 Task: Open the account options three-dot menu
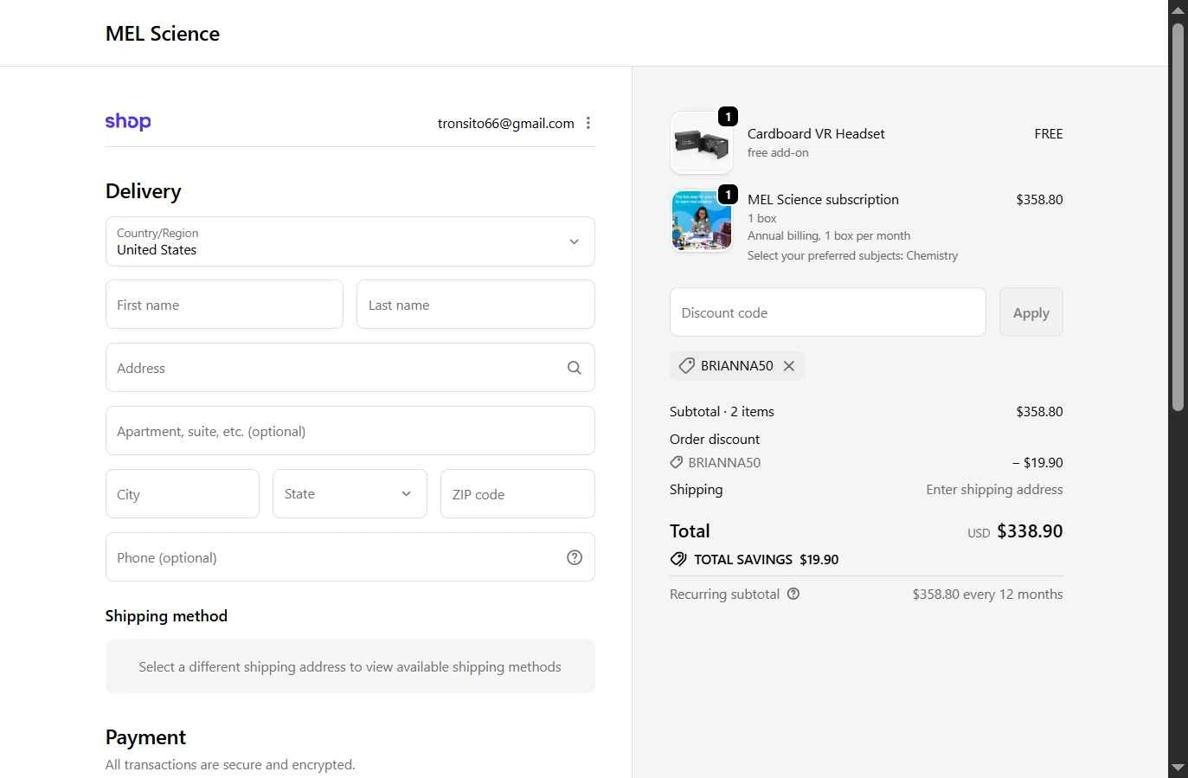coord(588,123)
